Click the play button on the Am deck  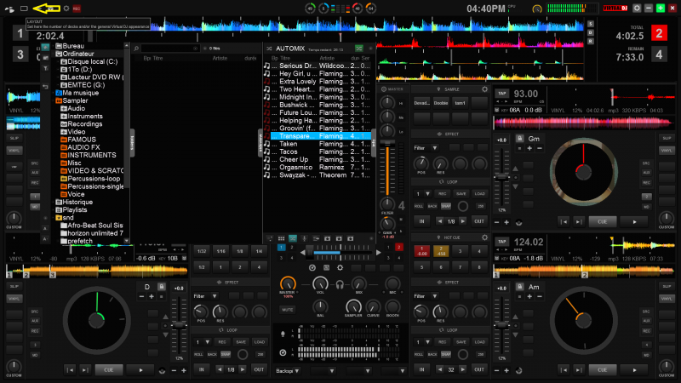(634, 370)
